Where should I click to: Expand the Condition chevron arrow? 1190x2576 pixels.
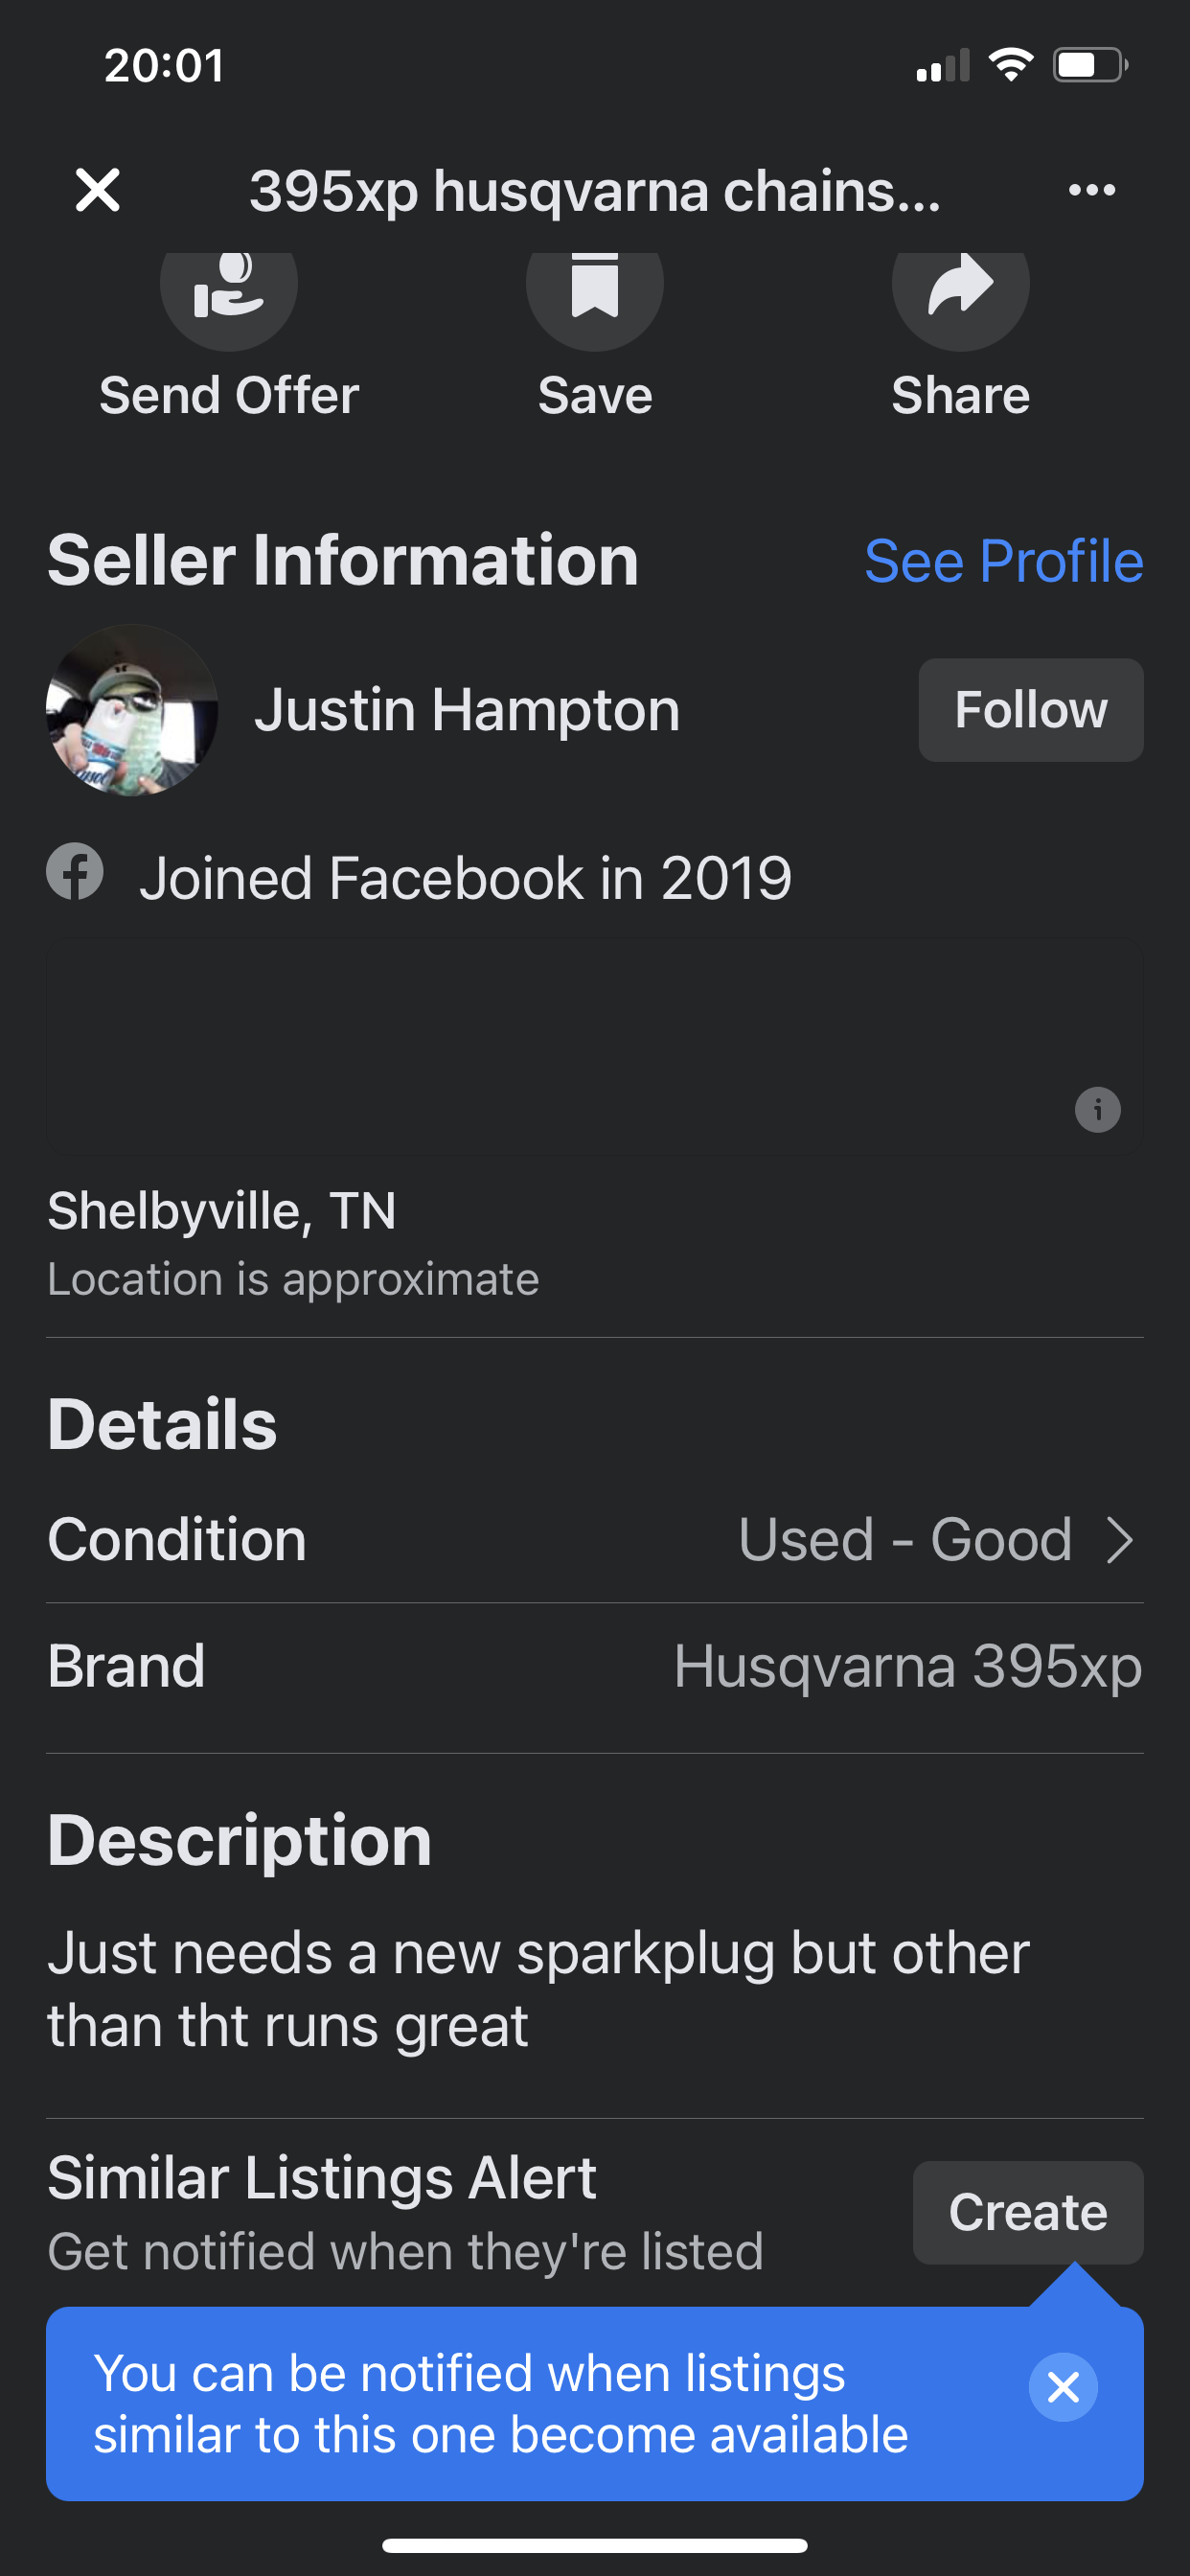(1120, 1540)
